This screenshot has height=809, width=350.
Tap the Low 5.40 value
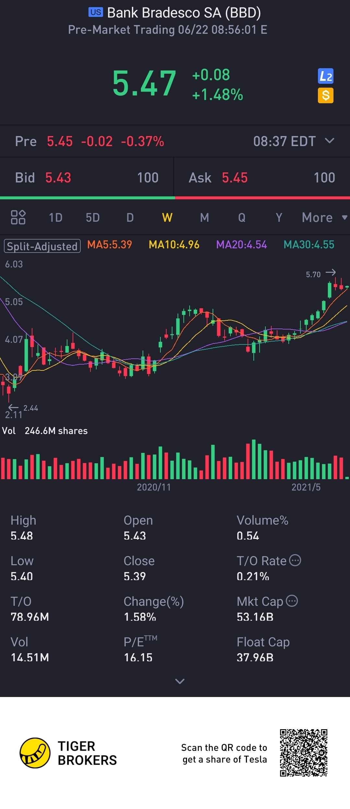22,576
